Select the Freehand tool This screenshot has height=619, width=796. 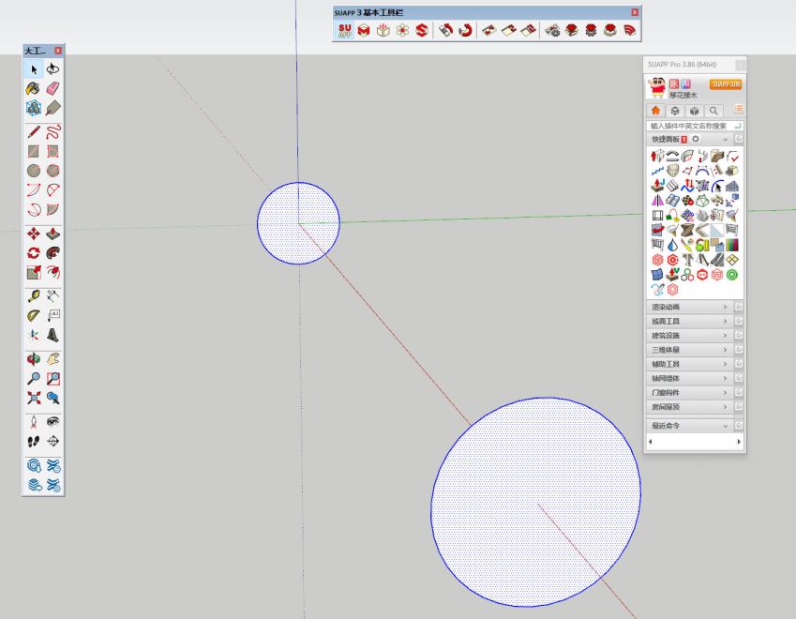[53, 132]
